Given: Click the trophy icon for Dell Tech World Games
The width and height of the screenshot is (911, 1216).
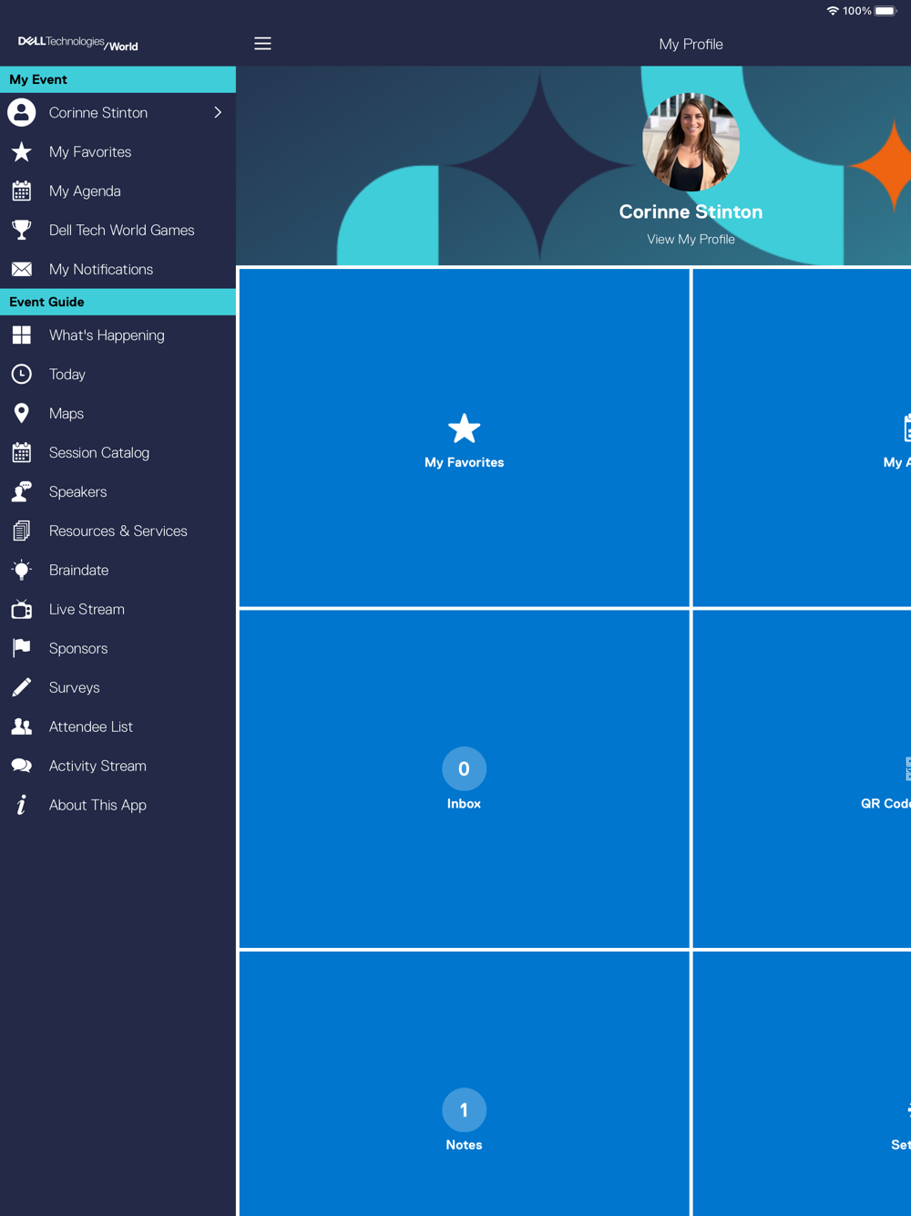Looking at the screenshot, I should 22,230.
